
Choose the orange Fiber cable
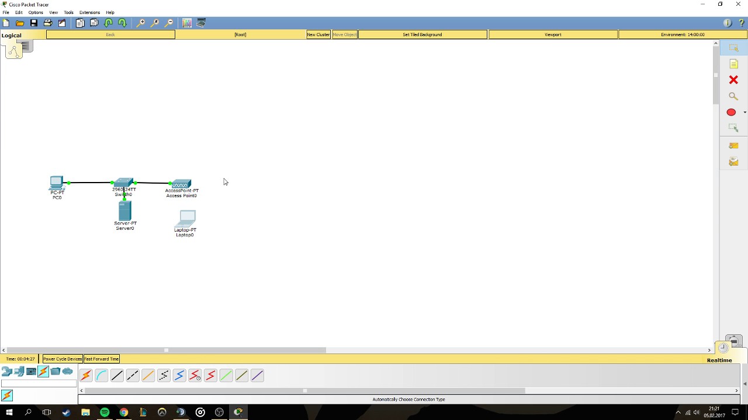pos(148,376)
